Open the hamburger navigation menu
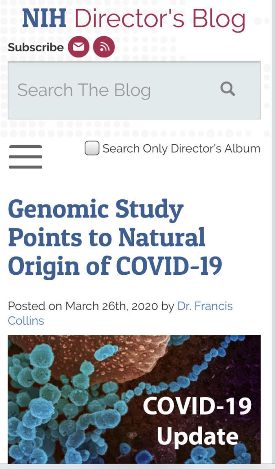275x469 pixels. pyautogui.click(x=26, y=157)
